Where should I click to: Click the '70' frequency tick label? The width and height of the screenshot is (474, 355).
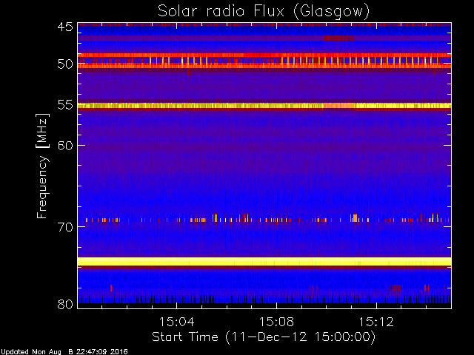[x=65, y=227]
